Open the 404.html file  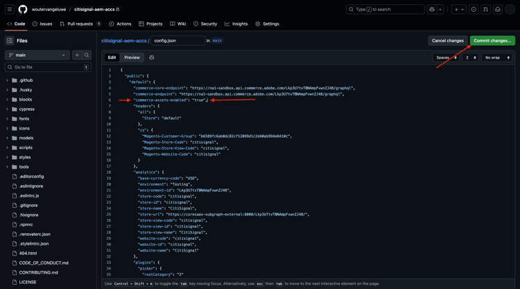[28, 253]
